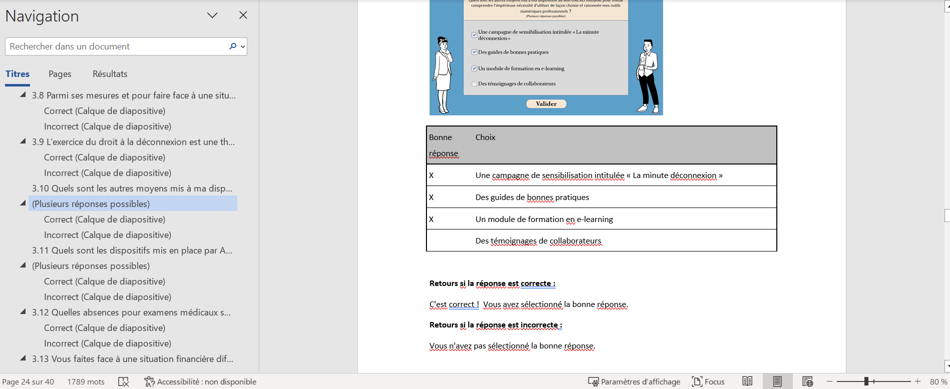Open the search options dropdown arrow
The width and height of the screenshot is (950, 389).
point(243,46)
